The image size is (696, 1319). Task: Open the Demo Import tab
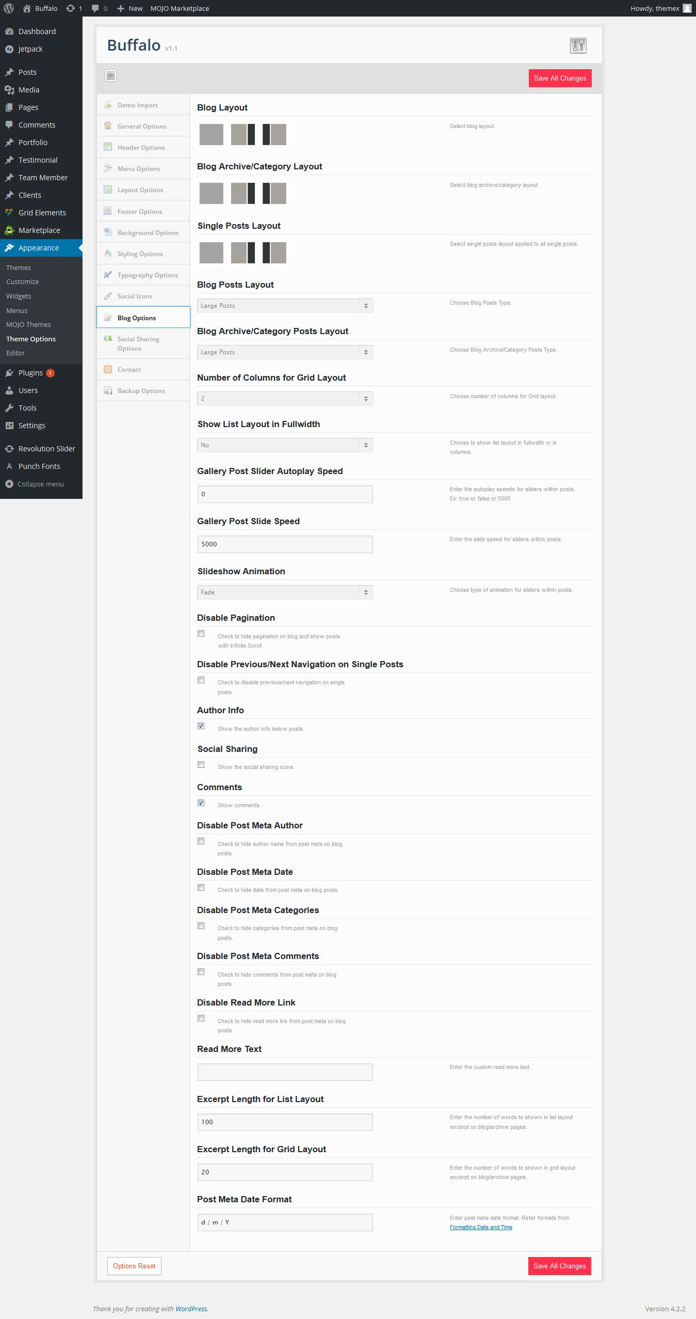(x=143, y=105)
